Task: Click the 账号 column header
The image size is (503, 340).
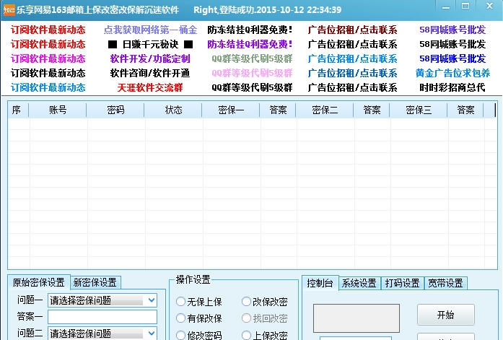Action: 58,110
